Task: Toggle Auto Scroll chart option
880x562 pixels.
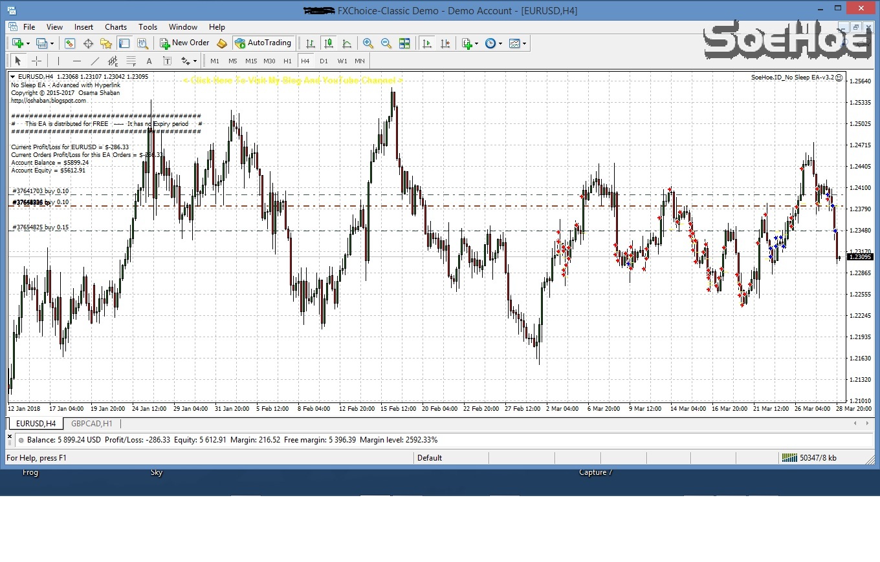Action: (427, 43)
